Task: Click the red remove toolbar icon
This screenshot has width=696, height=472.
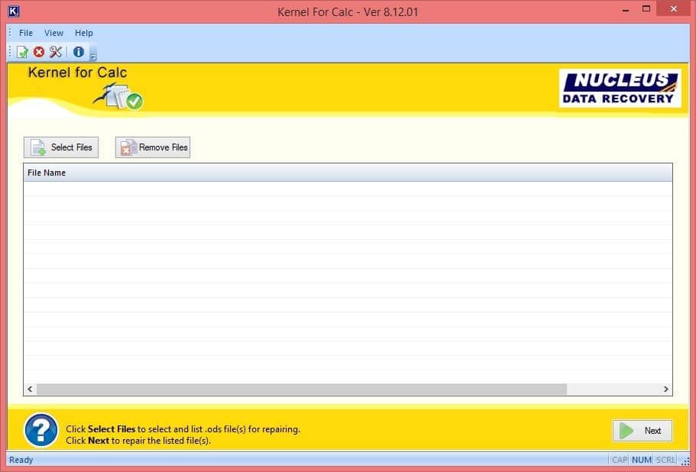Action: pos(39,52)
